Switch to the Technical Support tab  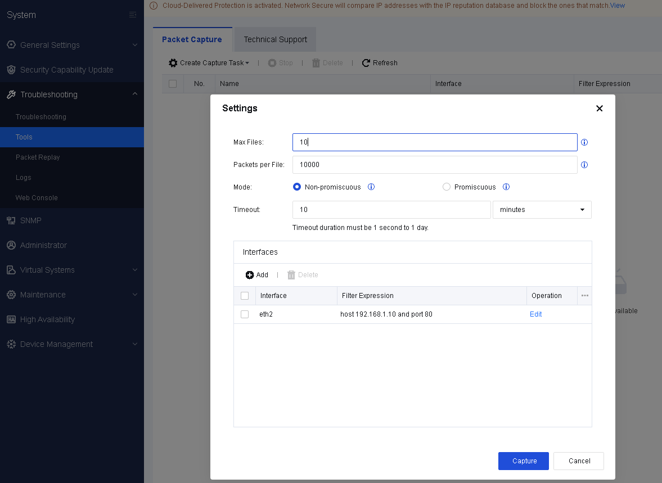(275, 39)
